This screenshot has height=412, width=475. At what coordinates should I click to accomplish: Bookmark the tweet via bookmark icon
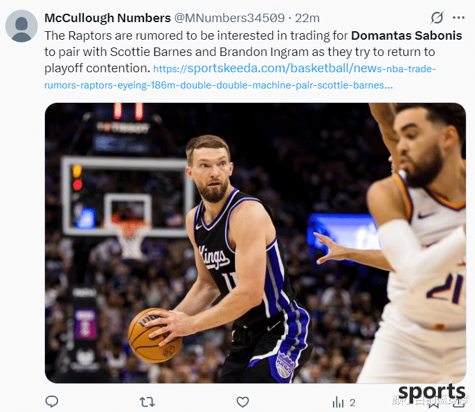click(x=433, y=404)
